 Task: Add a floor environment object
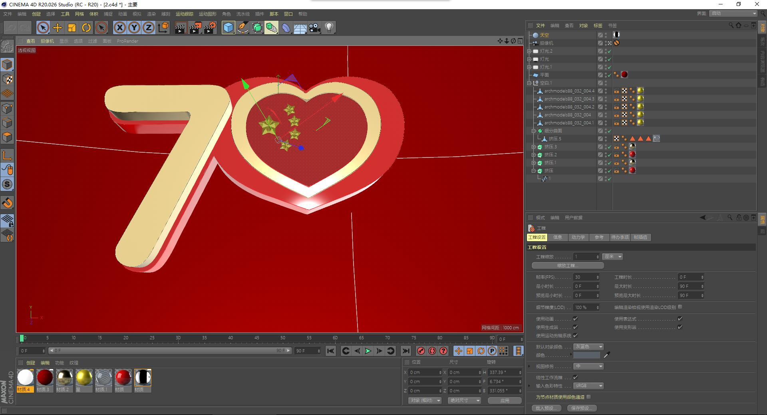(300, 28)
